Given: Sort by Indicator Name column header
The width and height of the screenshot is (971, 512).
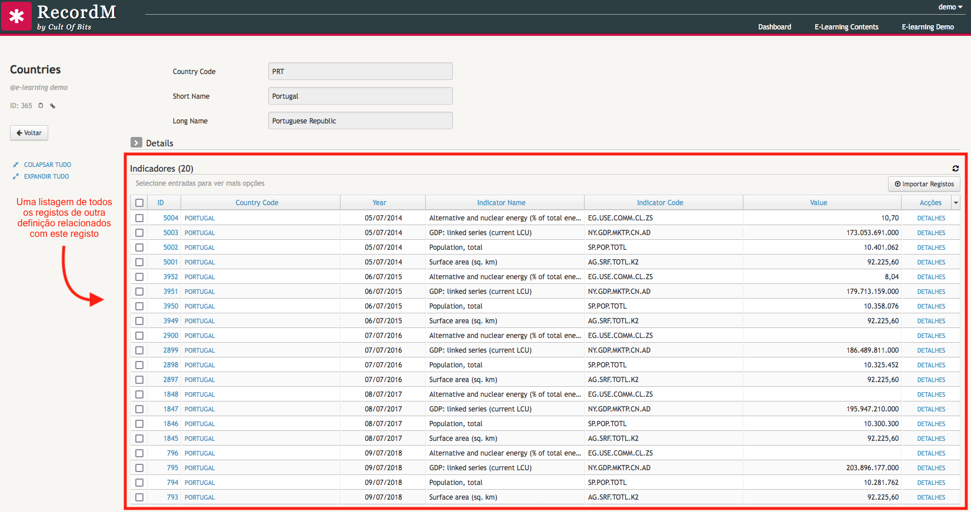Looking at the screenshot, I should coord(501,203).
